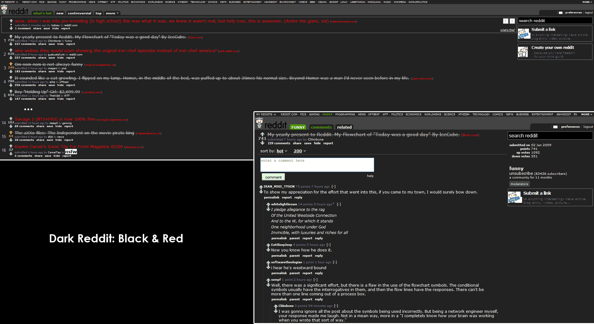This screenshot has height=324, width=594.
Task: Click the search reddit box on the comments page
Action: tap(550, 136)
